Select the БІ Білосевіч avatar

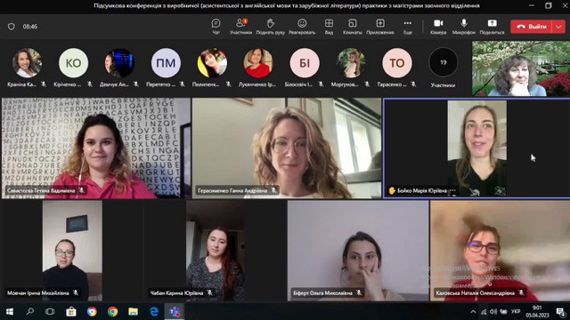click(305, 63)
